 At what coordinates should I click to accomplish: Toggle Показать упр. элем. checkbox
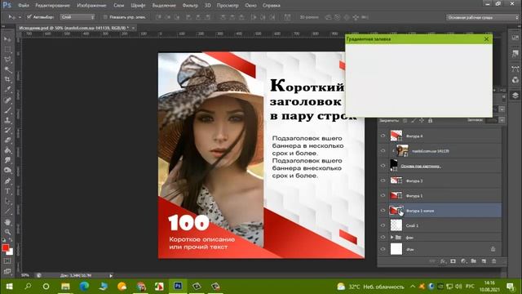pyautogui.click(x=105, y=17)
